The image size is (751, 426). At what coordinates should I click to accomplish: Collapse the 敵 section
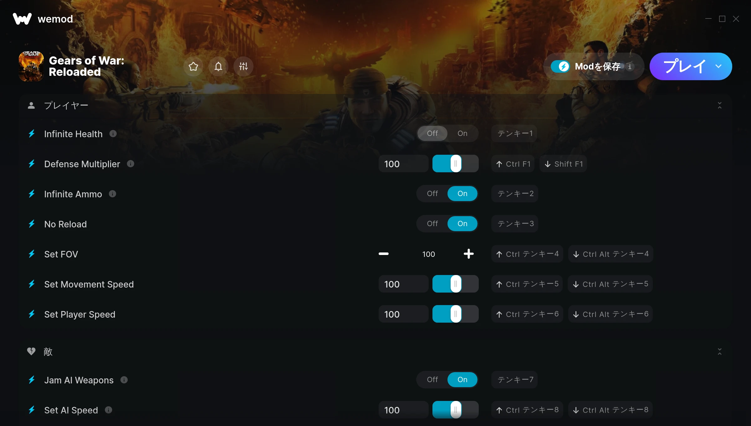(x=720, y=351)
